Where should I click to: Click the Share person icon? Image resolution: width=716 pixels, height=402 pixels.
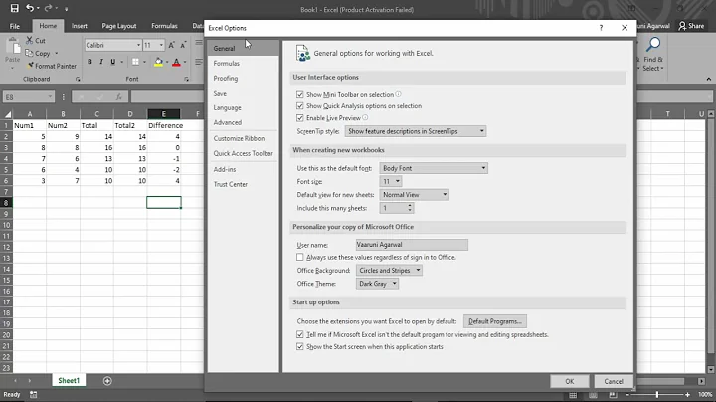point(682,26)
